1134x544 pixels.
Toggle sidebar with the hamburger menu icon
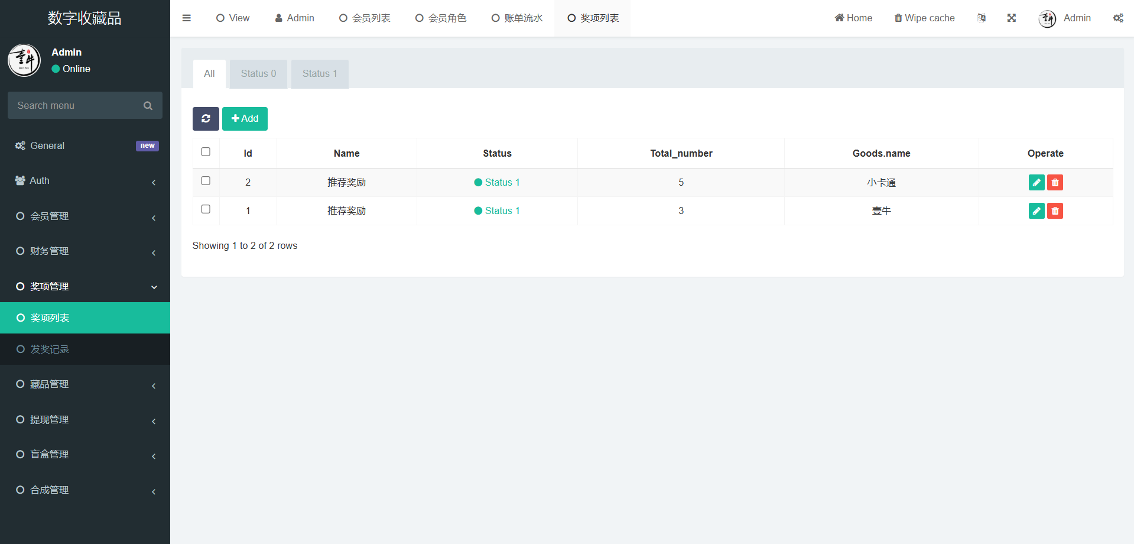187,18
